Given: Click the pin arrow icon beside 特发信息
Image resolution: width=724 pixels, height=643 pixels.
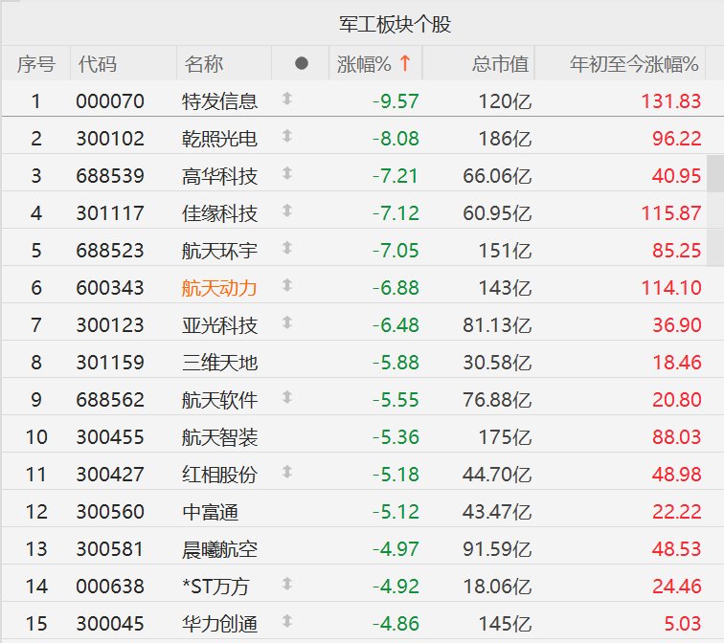Looking at the screenshot, I should pyautogui.click(x=287, y=99).
